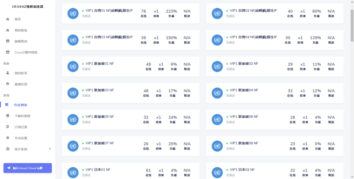Click the UN flag avatar of VIP1 新加坡04
Image resolution: width=354 pixels, height=179 pixels.
pos(217,93)
